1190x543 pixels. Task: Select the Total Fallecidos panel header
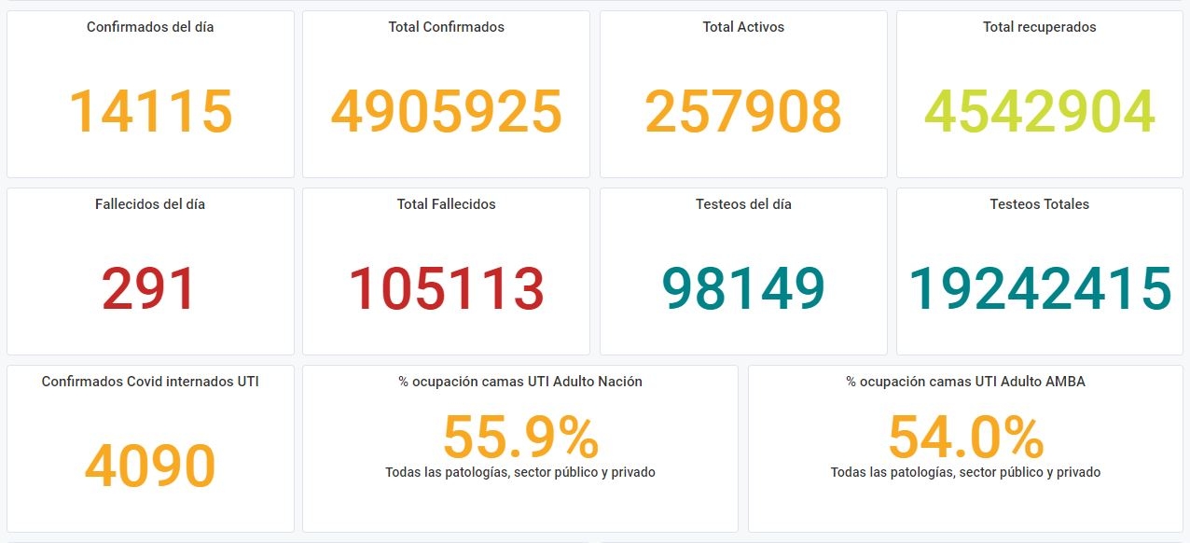coord(447,204)
